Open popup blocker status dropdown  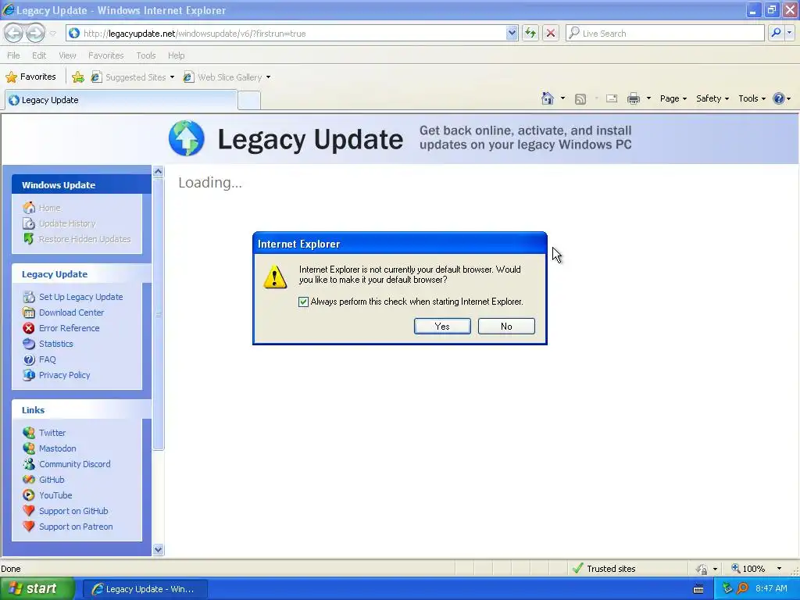(x=716, y=569)
